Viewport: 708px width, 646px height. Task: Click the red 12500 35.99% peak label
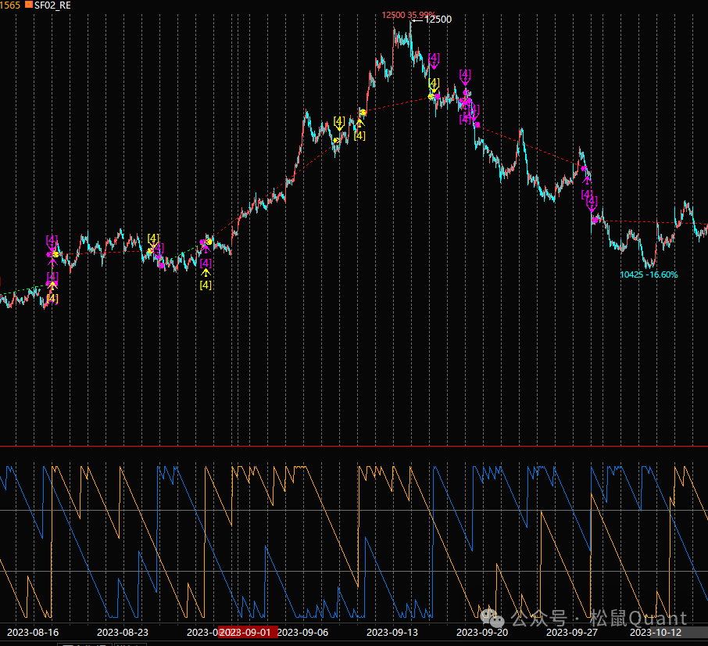click(407, 15)
